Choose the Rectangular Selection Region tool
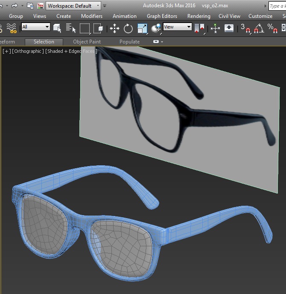 [x=85, y=28]
